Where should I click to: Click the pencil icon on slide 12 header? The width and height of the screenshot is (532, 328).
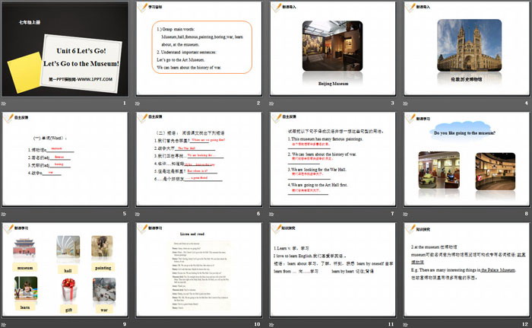410,227
